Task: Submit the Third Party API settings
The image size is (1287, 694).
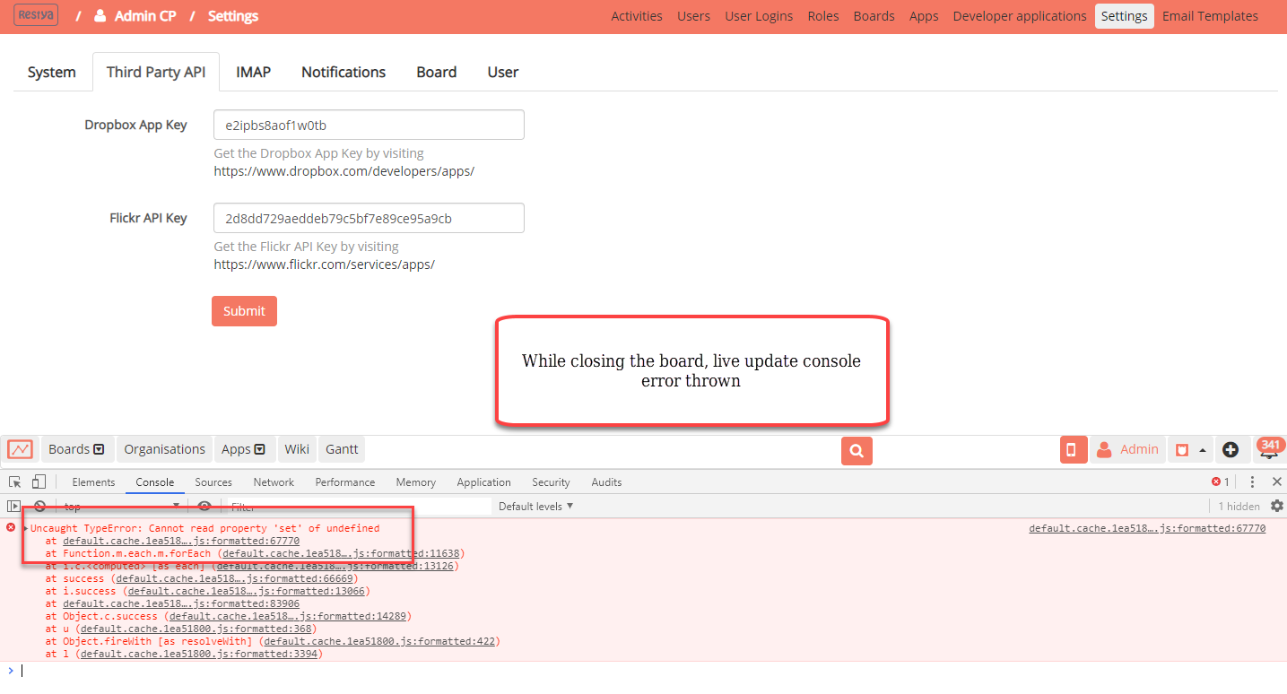Action: pyautogui.click(x=244, y=310)
